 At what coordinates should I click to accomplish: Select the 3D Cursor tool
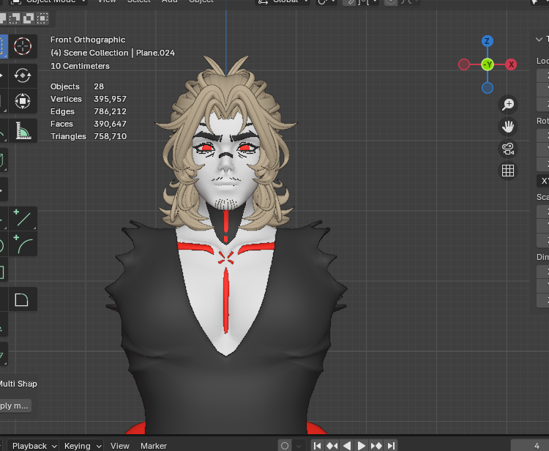23,46
